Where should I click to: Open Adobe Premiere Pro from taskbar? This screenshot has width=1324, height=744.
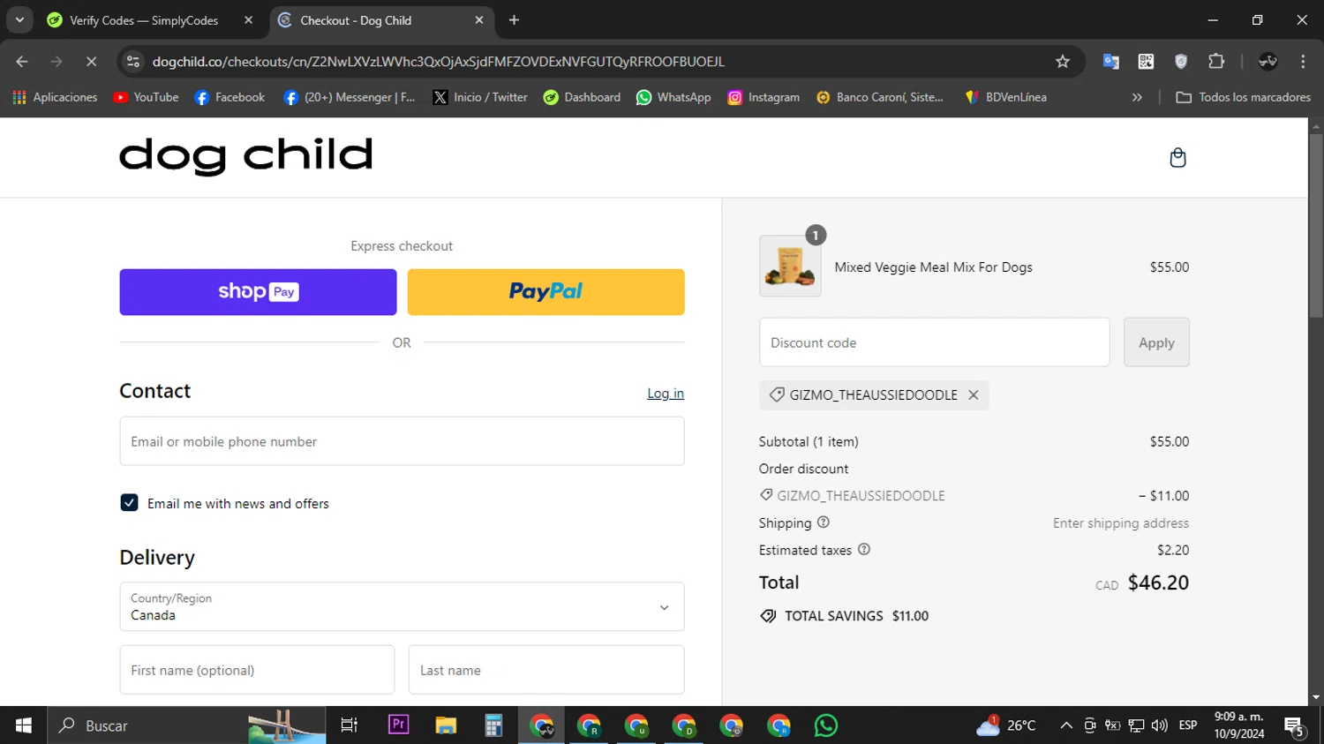398,725
